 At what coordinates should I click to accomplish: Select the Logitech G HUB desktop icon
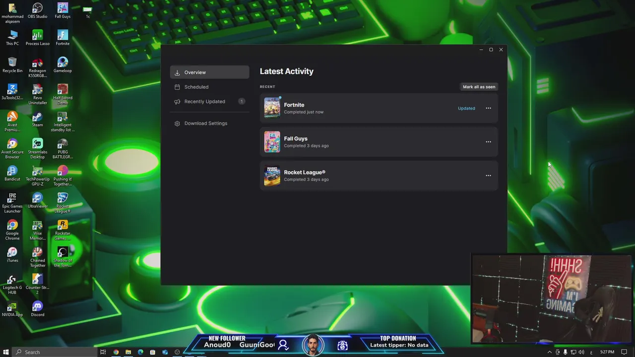pos(12,285)
